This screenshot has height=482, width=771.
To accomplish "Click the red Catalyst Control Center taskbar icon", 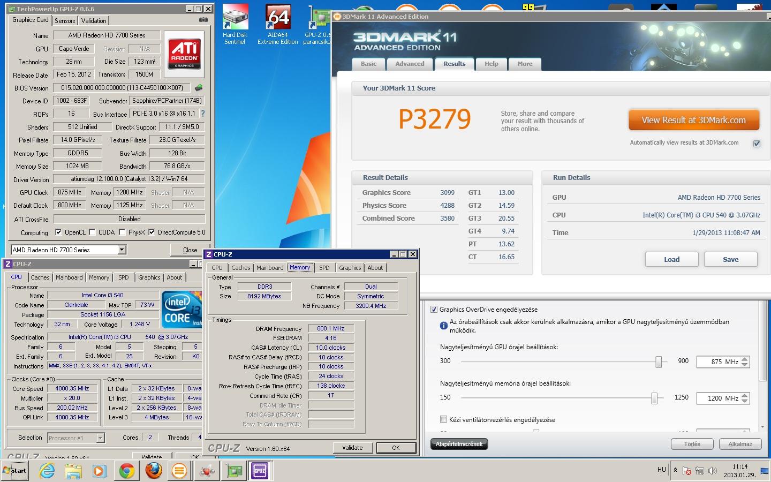I will click(x=206, y=471).
